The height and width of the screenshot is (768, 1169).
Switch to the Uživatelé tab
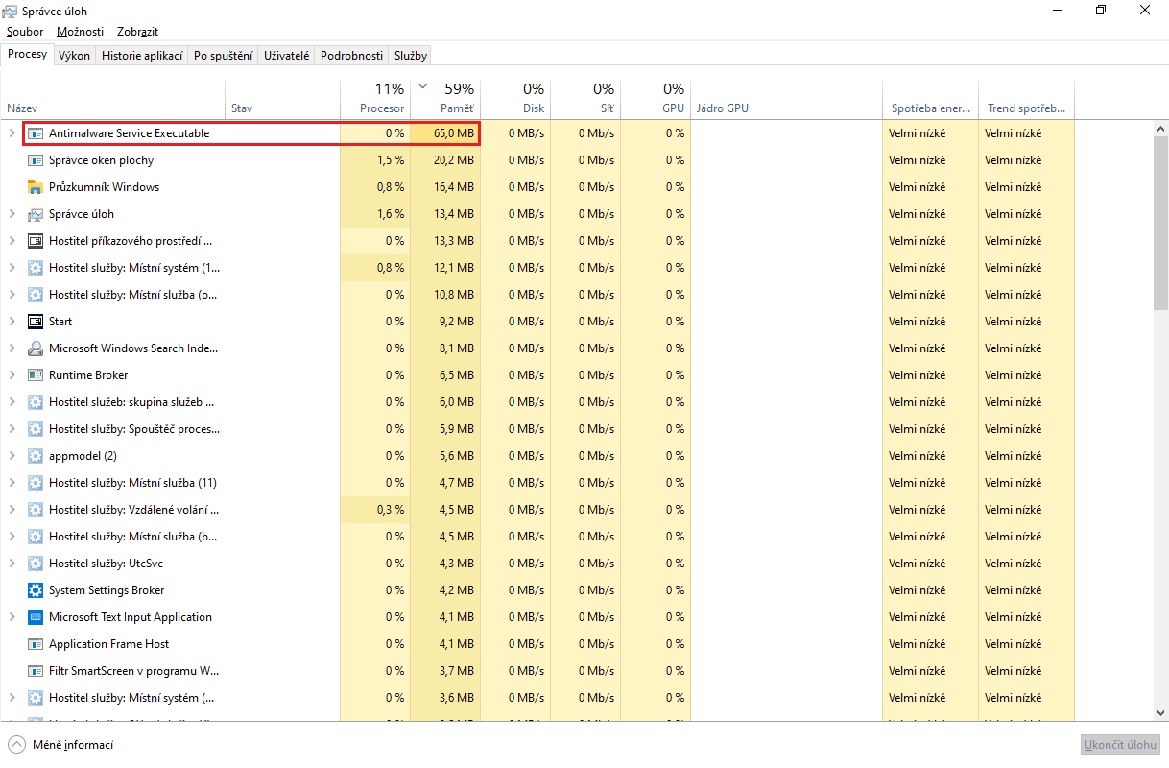tap(287, 56)
